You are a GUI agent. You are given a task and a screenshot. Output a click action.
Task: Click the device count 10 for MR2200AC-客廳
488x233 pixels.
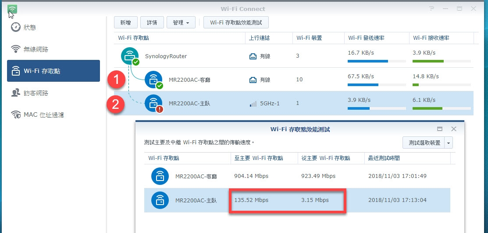299,80
